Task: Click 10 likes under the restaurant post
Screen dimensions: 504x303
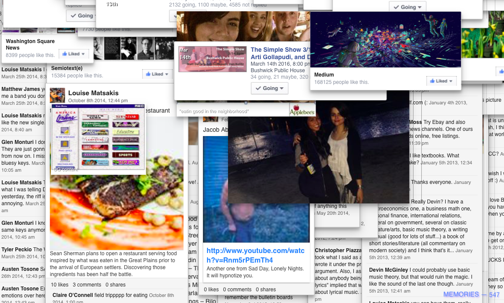Action: 60,285
